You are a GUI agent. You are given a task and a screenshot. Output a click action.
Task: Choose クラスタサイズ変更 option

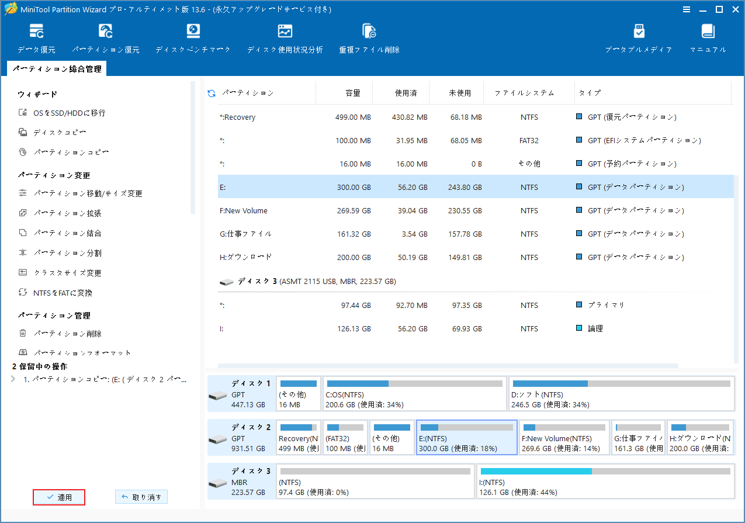tap(60, 273)
